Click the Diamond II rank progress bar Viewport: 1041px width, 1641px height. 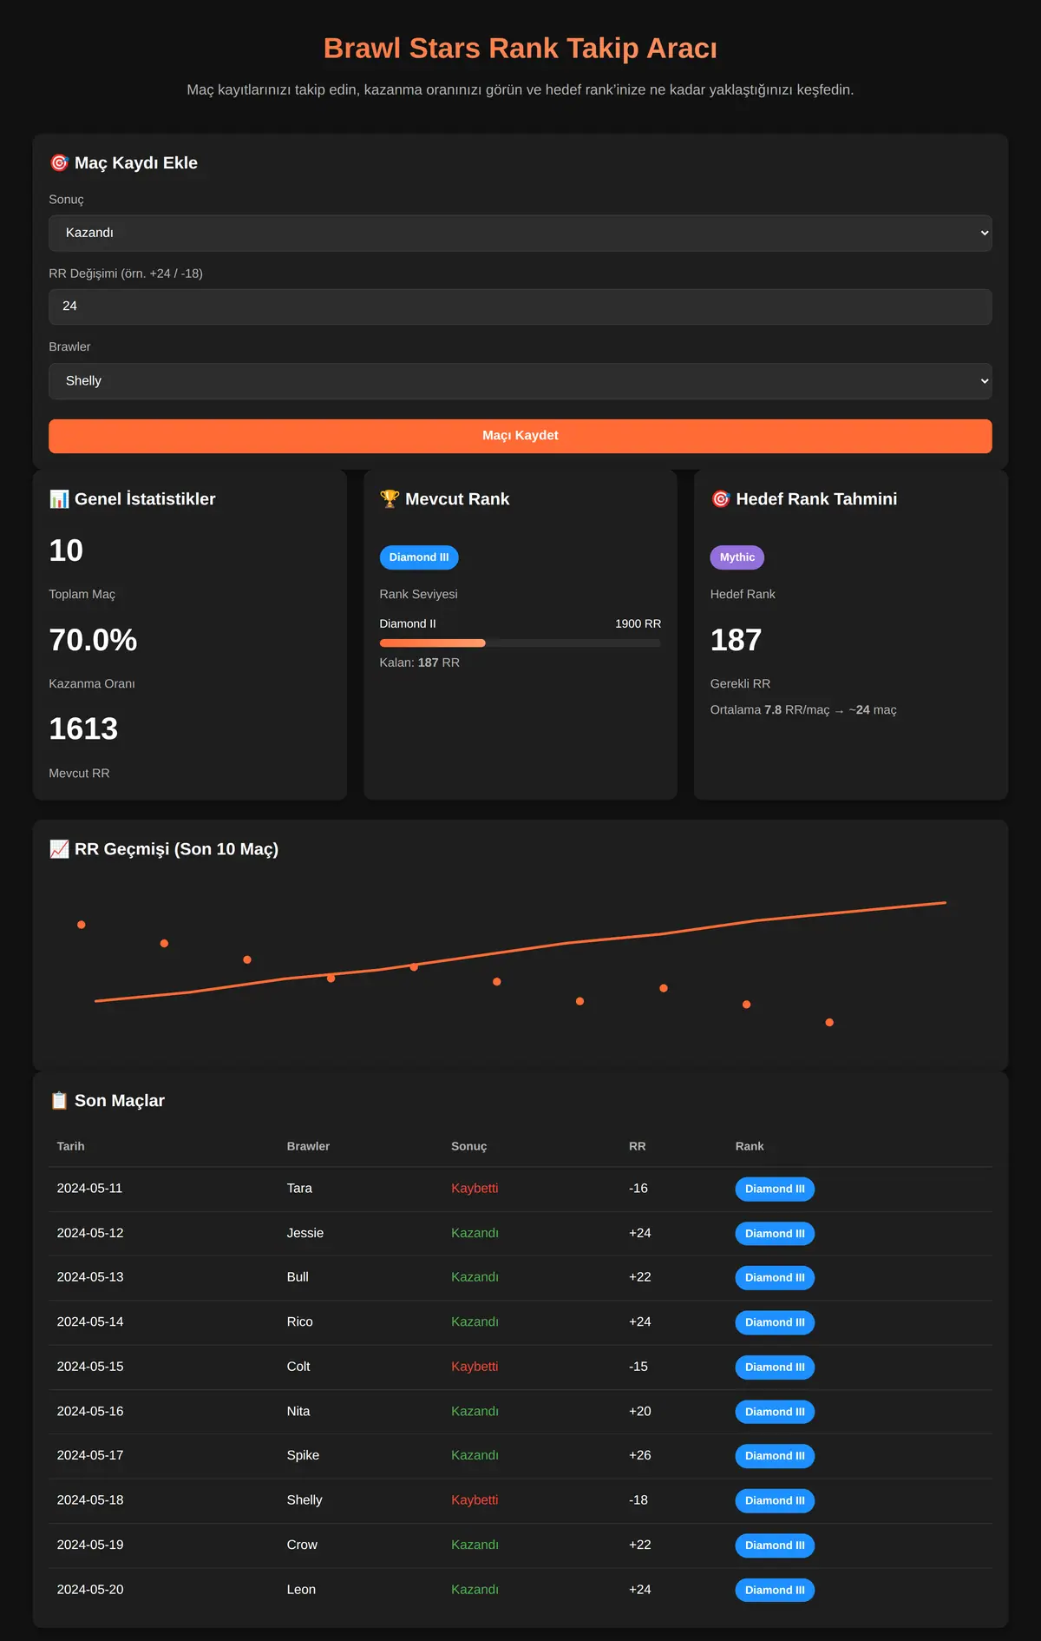point(520,643)
